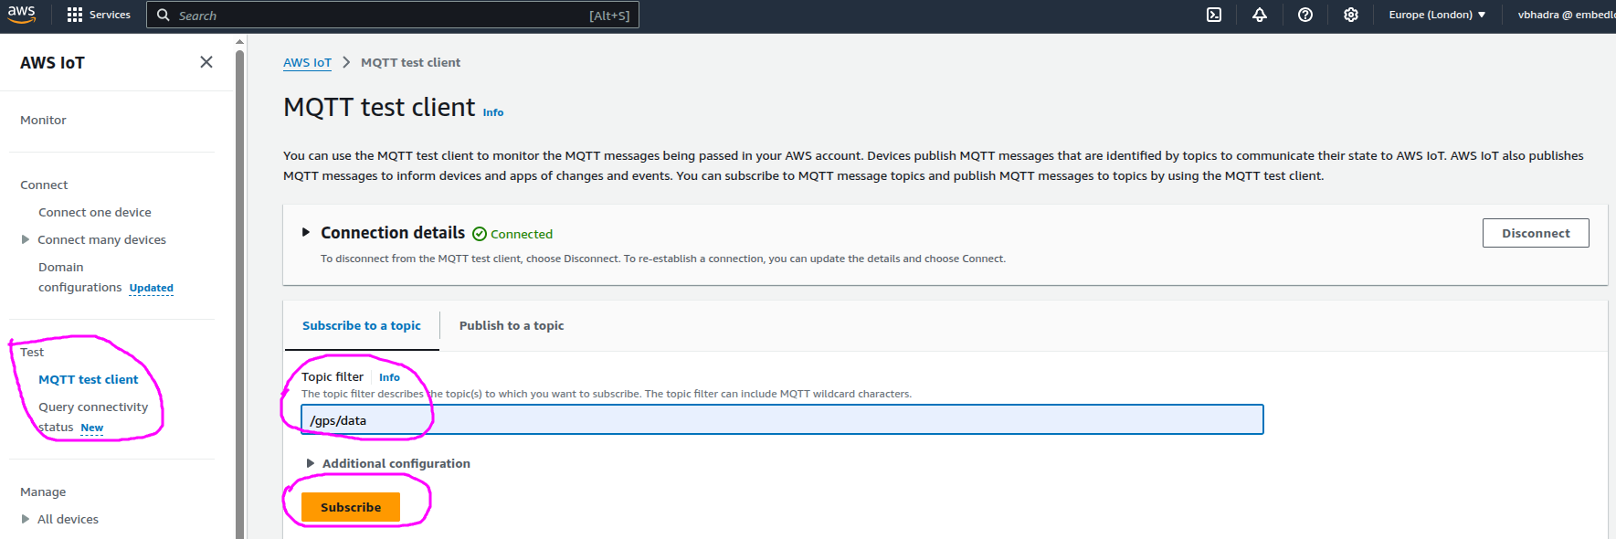Close the AWS IoT sidebar panel
The height and width of the screenshot is (539, 1616).
click(206, 62)
